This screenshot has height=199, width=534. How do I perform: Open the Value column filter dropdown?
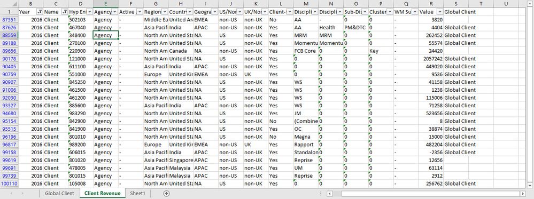coord(440,12)
